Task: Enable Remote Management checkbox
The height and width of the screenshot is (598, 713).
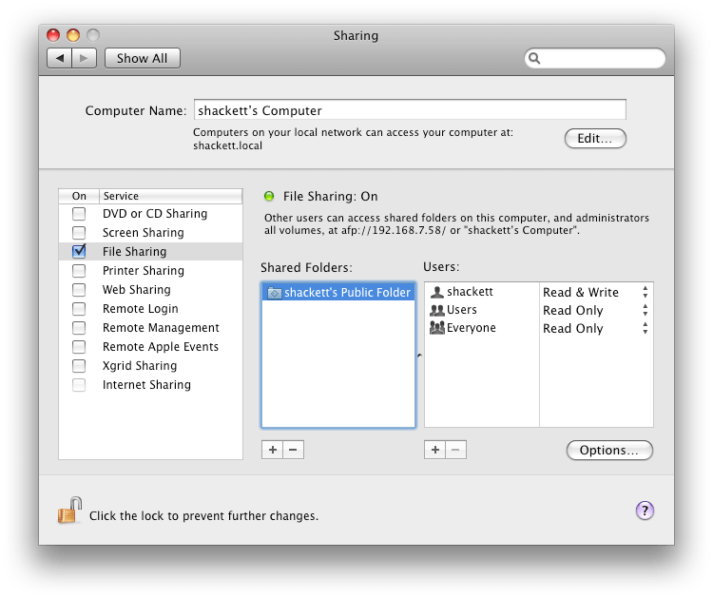Action: tap(79, 327)
